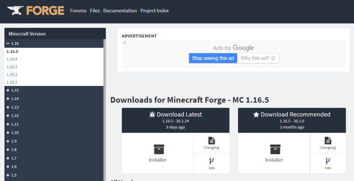
Task: Click the Latest Installer box icon
Action: [x=159, y=150]
